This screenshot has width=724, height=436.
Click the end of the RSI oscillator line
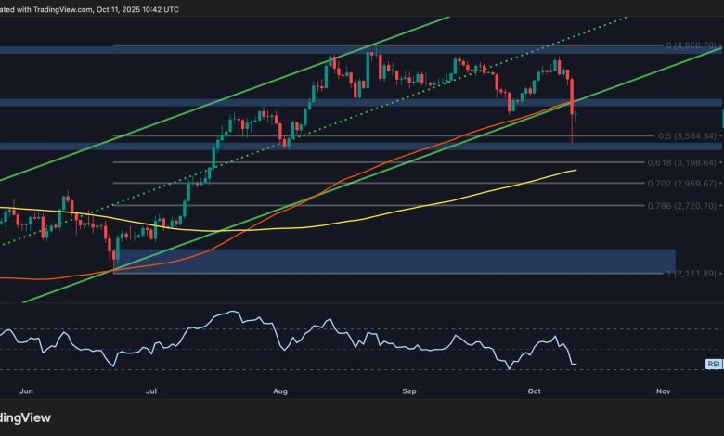click(x=576, y=364)
